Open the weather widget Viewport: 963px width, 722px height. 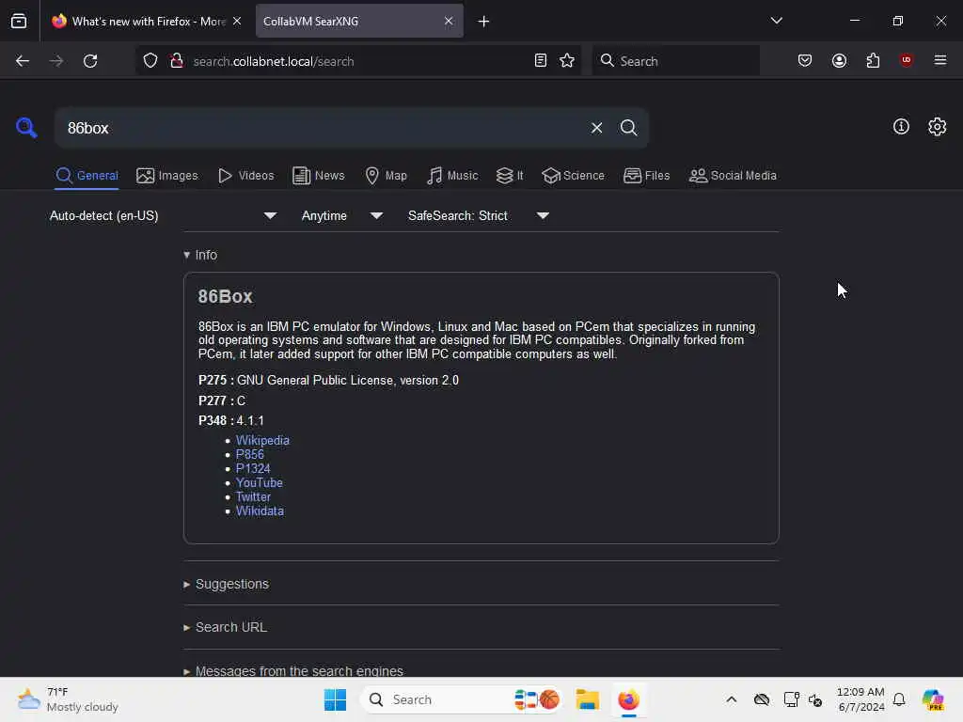click(x=68, y=699)
